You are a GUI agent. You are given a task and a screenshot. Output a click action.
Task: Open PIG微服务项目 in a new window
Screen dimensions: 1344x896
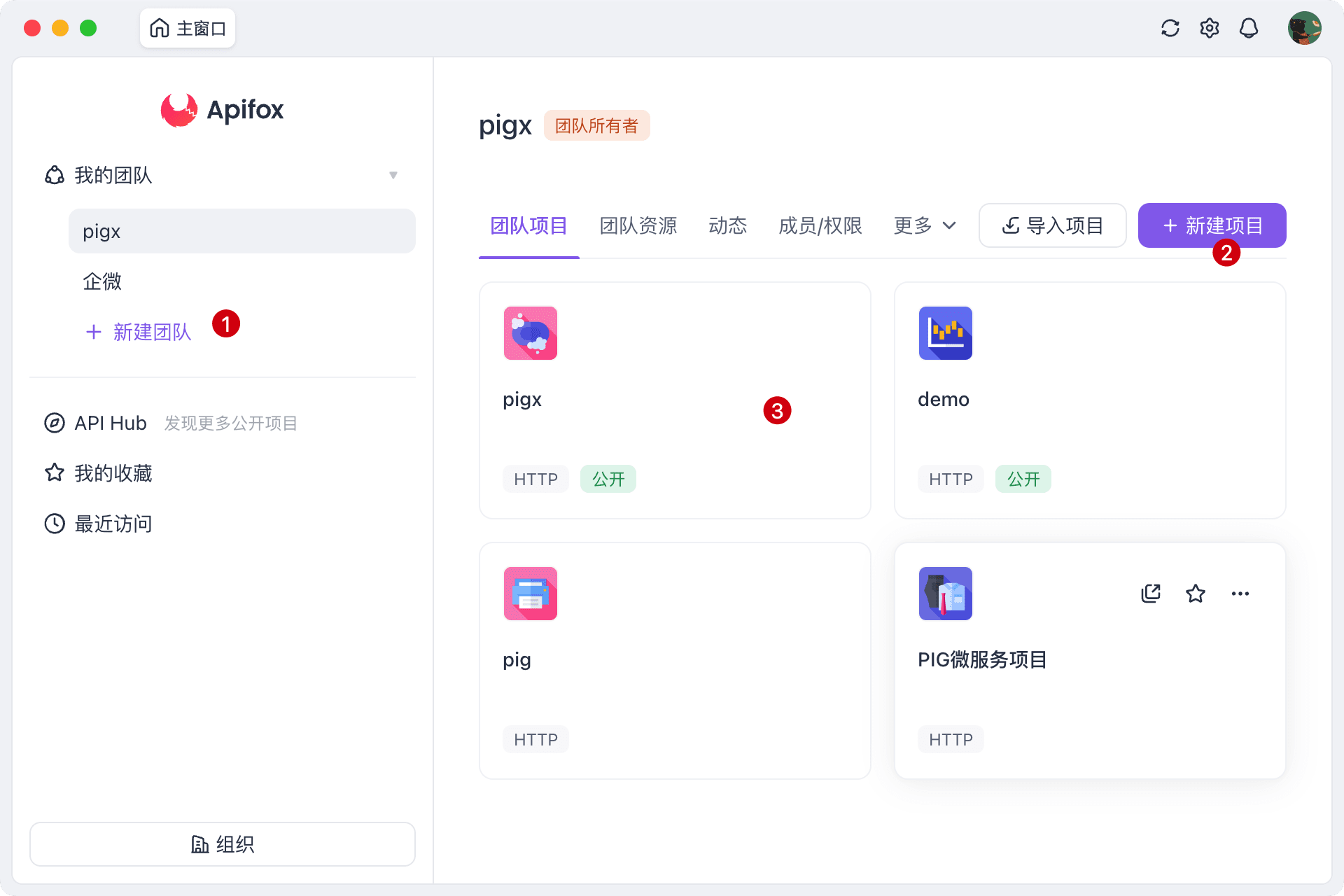click(1151, 594)
